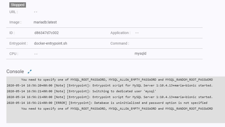Select the docker-entrypoint.sh entrypoint value

click(x=51, y=43)
